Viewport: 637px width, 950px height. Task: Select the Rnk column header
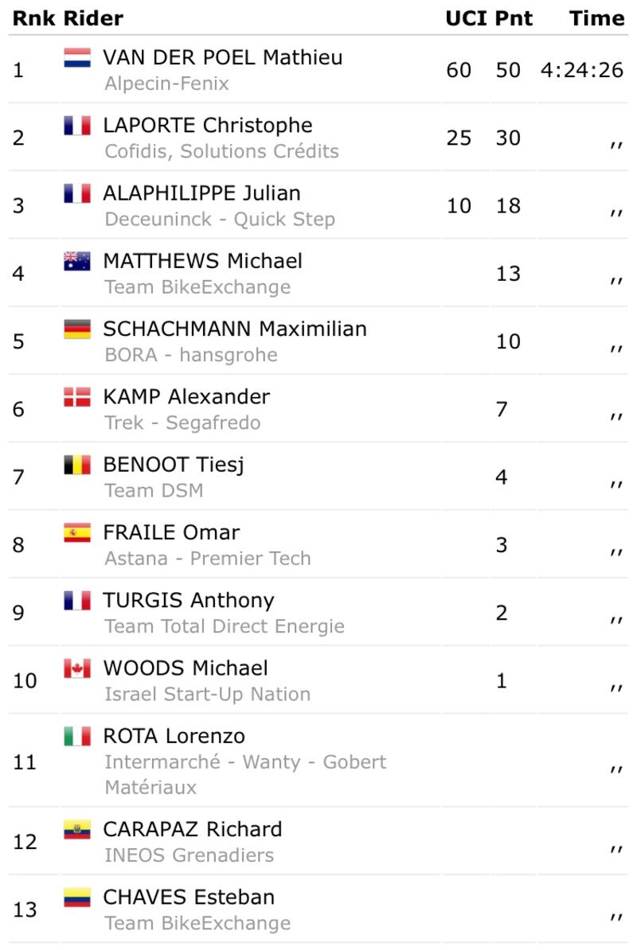pos(33,18)
